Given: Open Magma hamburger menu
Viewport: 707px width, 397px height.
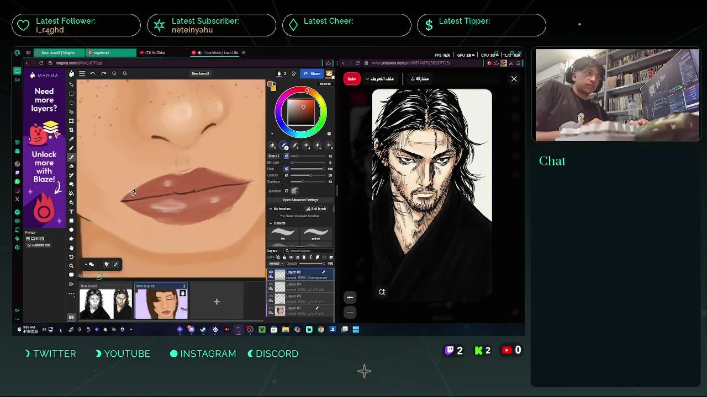Looking at the screenshot, I should (82, 73).
